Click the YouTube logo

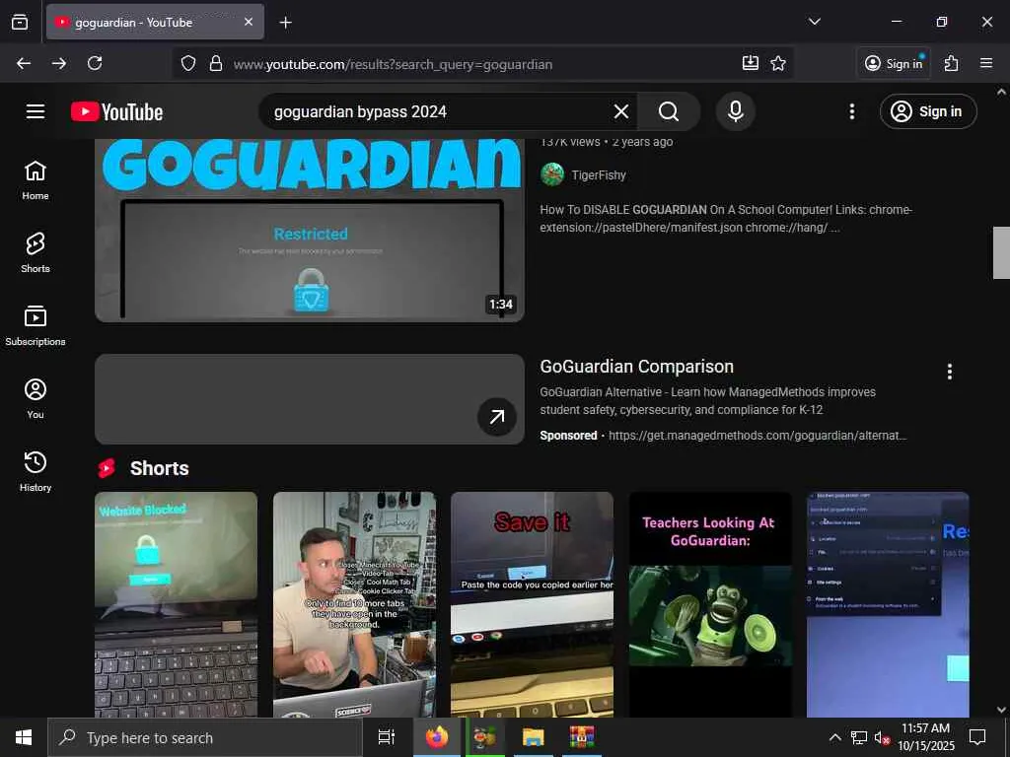click(x=116, y=112)
